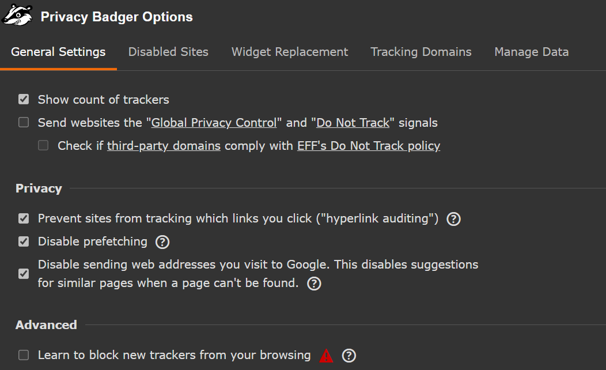
Task: Switch to Disabled Sites tab
Action: tap(168, 52)
